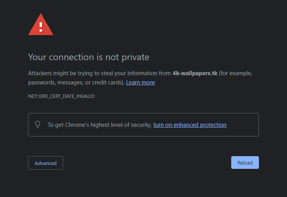Click the Your connection is not private heading
Screen dimensions: 287x197
click(88, 57)
